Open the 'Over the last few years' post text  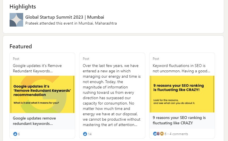click(x=111, y=95)
